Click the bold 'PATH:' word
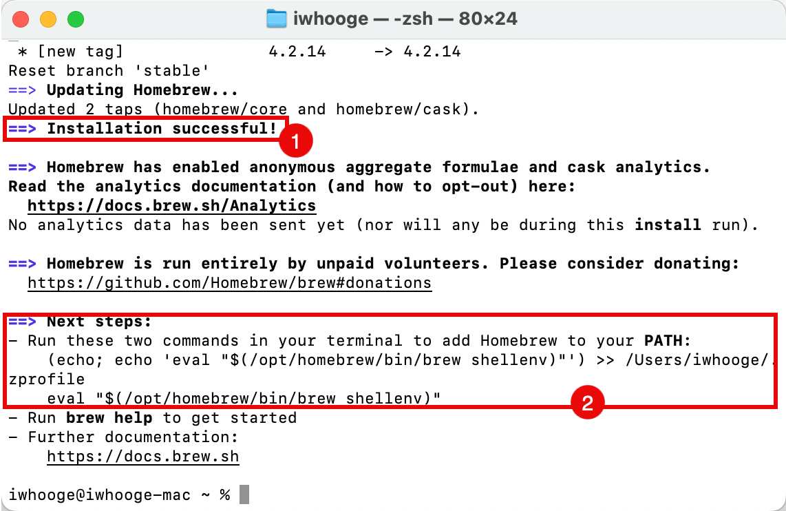The width and height of the screenshot is (786, 511). click(x=668, y=340)
